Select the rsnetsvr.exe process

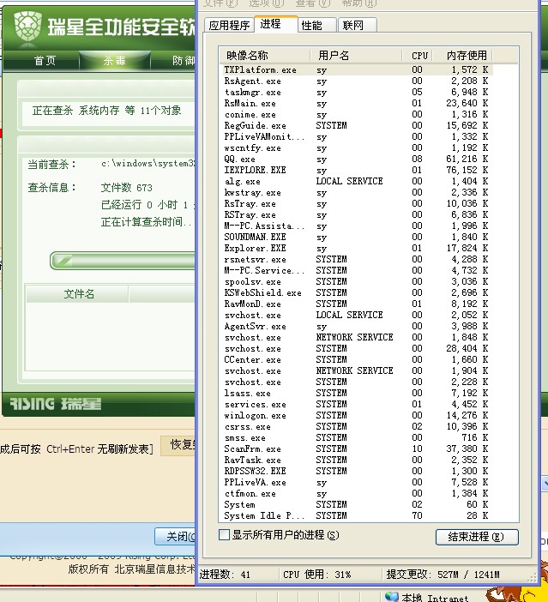point(356,259)
